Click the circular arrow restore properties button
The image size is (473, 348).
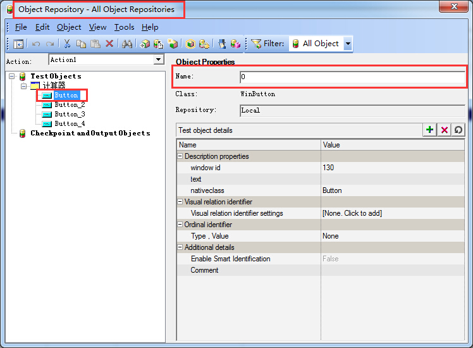click(458, 130)
